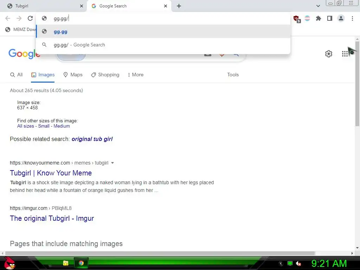This screenshot has height=270, width=360.
Task: Click the 'About 265 results' text
Action: (46, 90)
